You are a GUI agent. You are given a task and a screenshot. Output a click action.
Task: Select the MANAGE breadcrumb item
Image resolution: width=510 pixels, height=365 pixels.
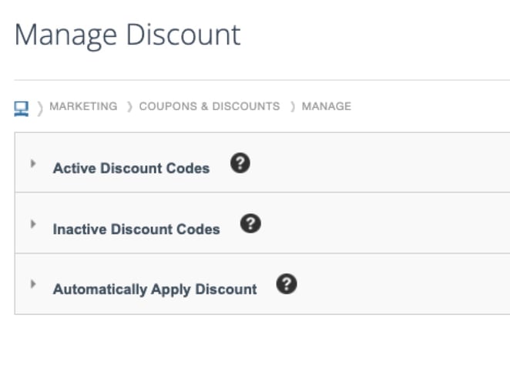click(327, 106)
